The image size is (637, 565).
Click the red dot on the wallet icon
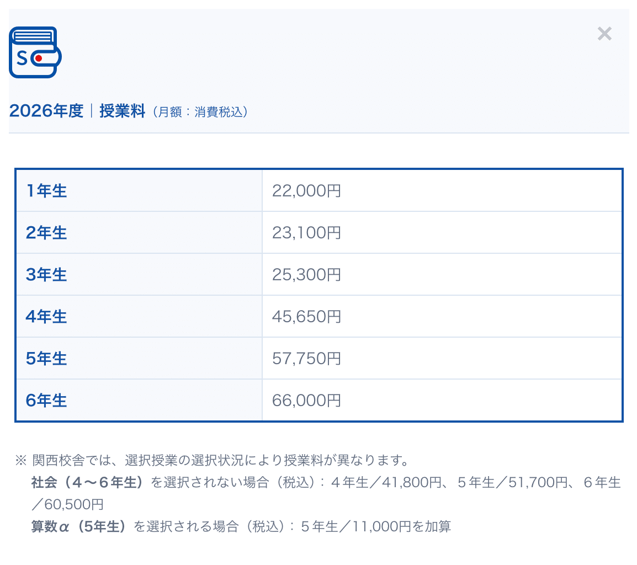click(39, 58)
